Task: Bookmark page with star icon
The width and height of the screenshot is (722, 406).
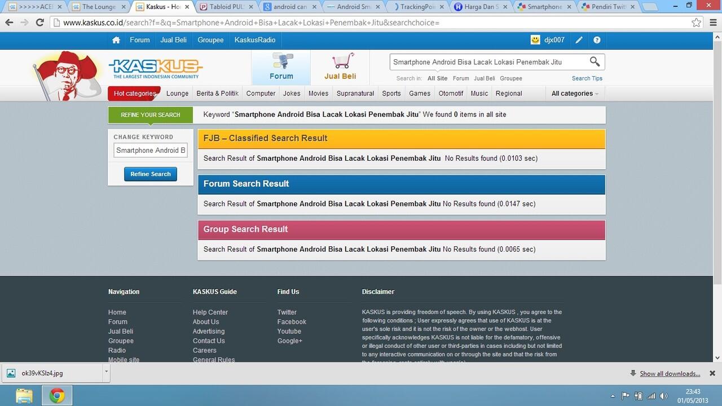Action: coord(697,23)
